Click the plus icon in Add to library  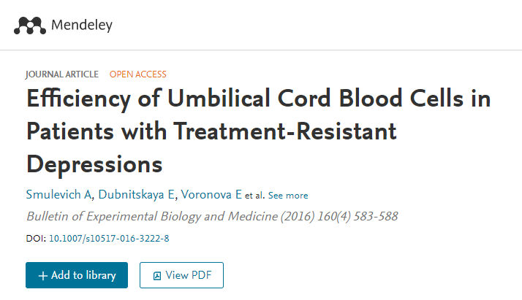[43, 276]
